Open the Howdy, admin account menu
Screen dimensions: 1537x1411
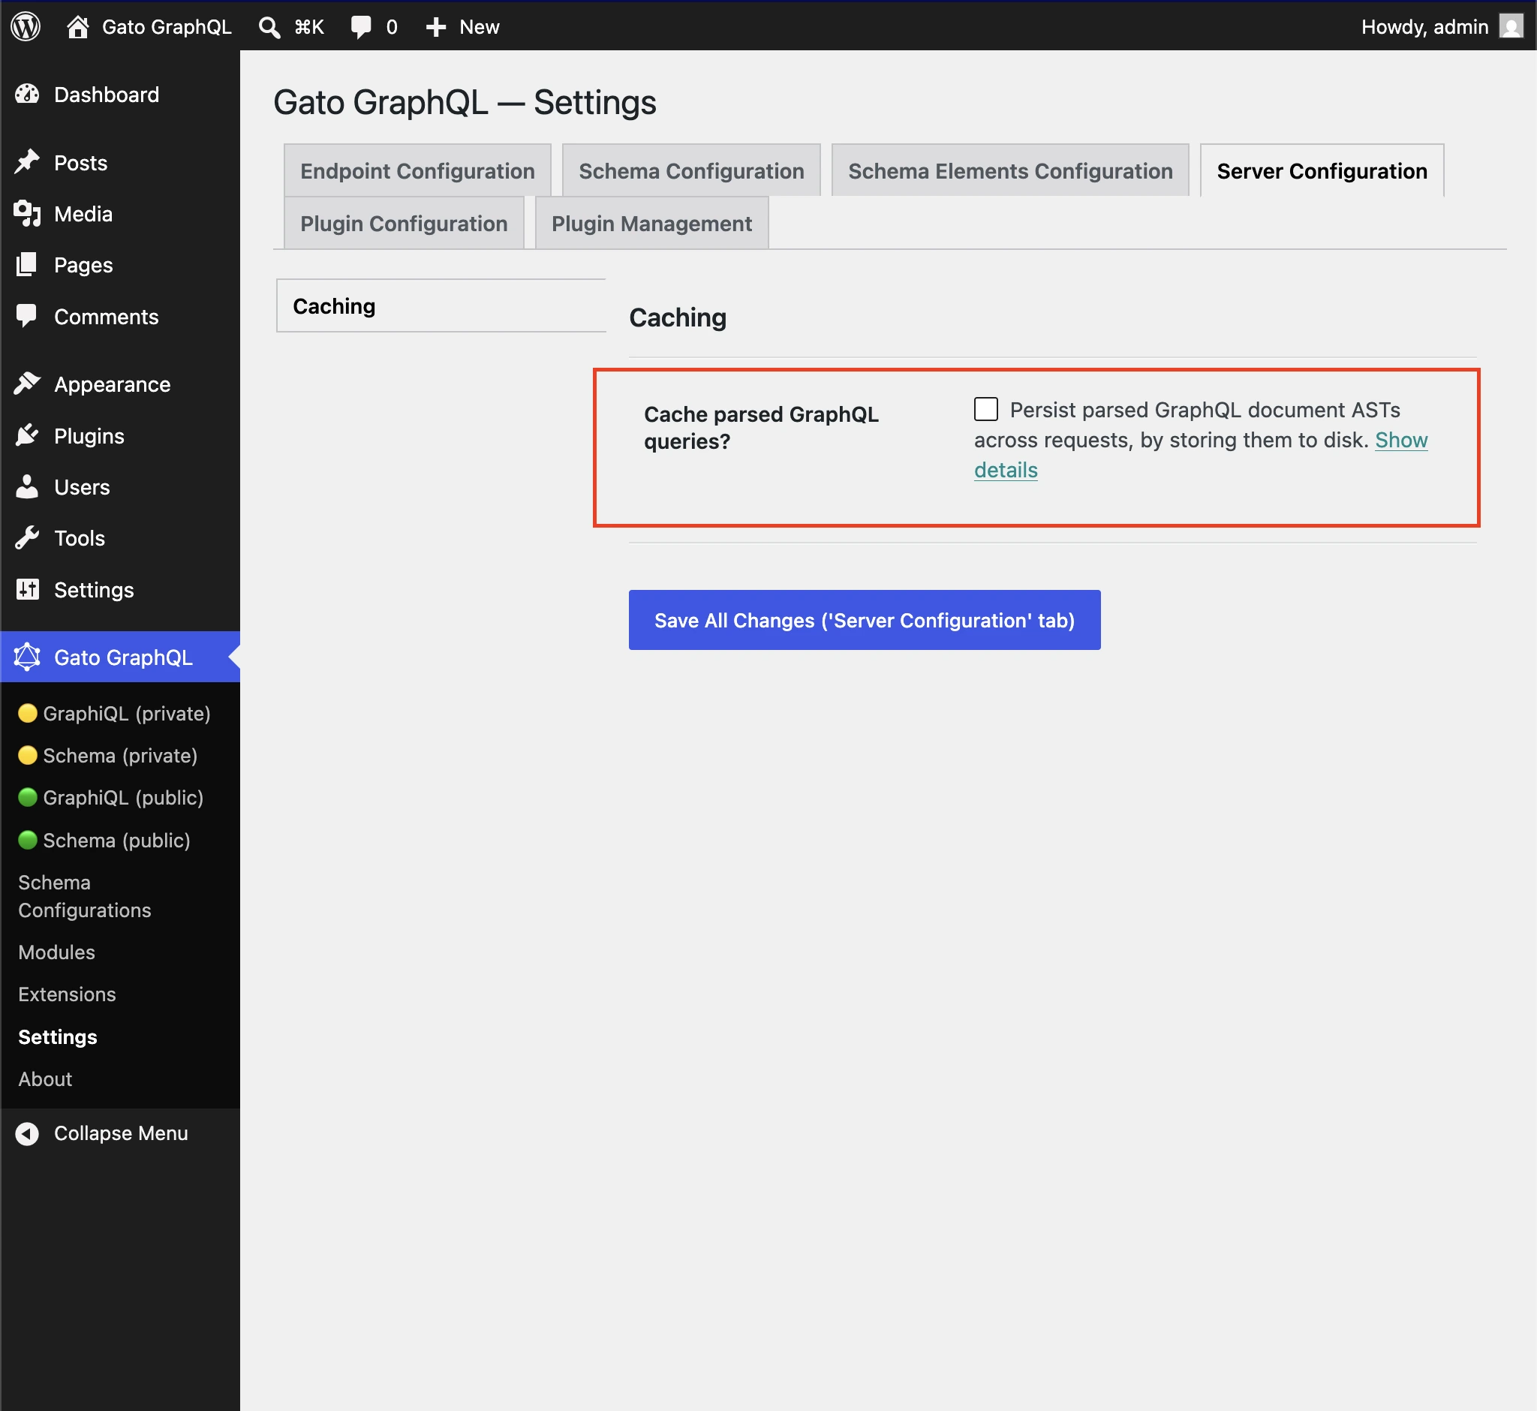(x=1442, y=27)
